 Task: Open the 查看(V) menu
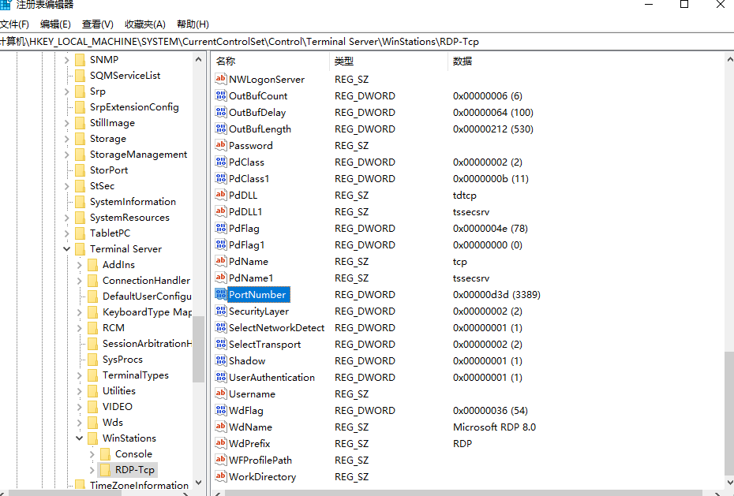point(97,24)
